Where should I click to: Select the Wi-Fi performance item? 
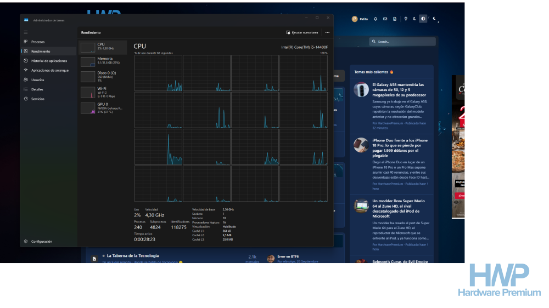coord(103,92)
